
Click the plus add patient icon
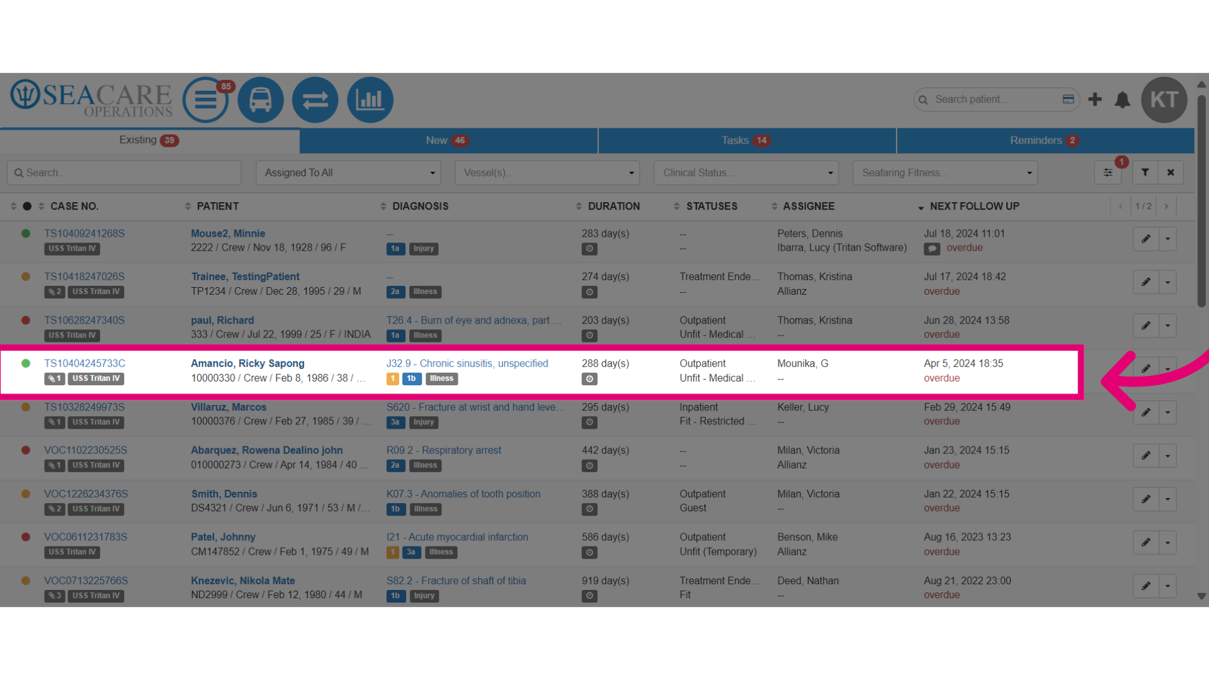click(x=1095, y=99)
